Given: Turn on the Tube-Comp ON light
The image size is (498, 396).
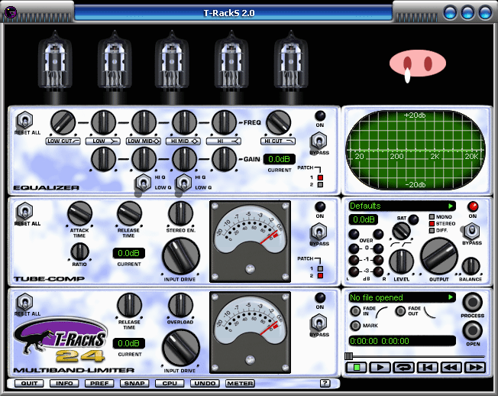Looking at the screenshot, I should tap(320, 206).
